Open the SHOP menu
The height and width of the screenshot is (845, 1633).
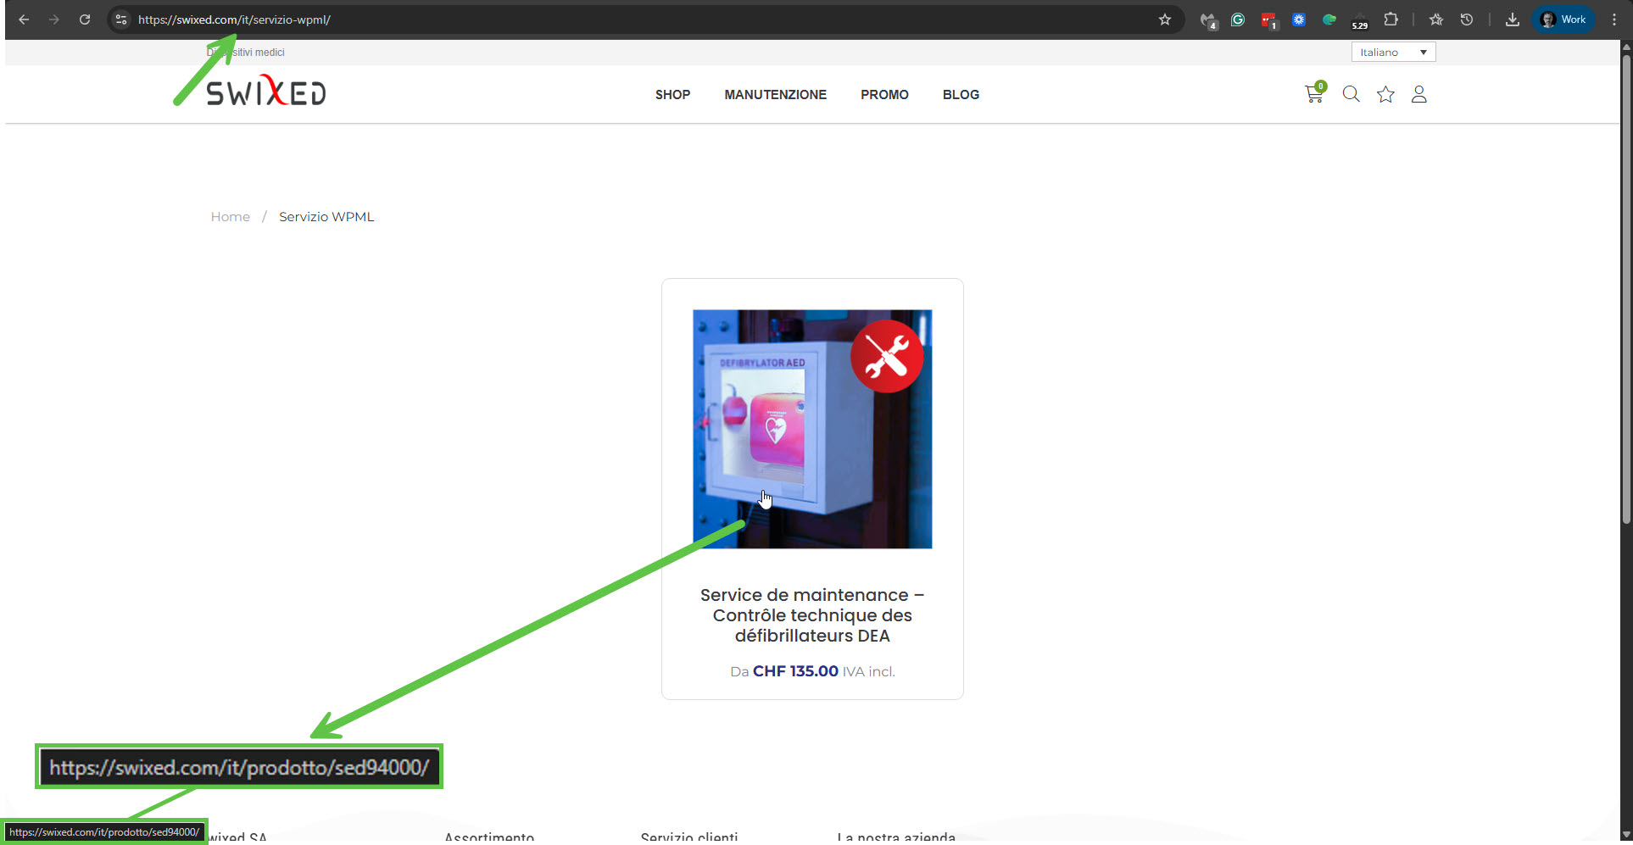point(672,95)
